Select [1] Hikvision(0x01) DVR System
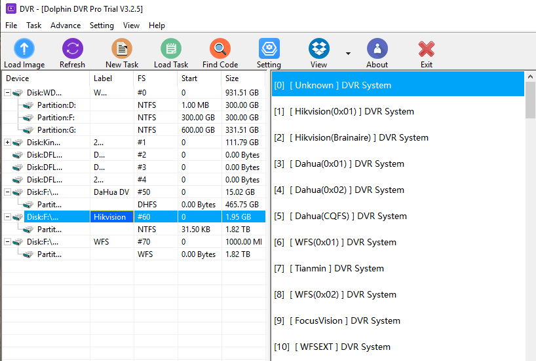This screenshot has width=536, height=361. pyautogui.click(x=398, y=112)
